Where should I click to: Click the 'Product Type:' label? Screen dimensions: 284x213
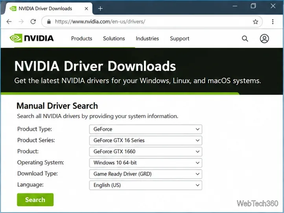(35, 129)
